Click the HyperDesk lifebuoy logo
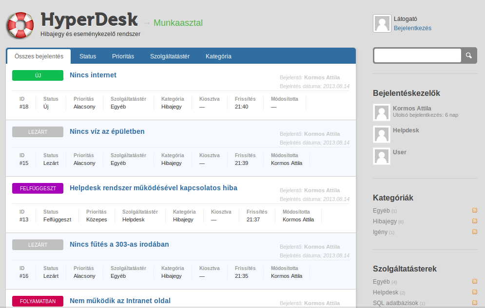Image resolution: width=485 pixels, height=308 pixels. click(x=20, y=25)
